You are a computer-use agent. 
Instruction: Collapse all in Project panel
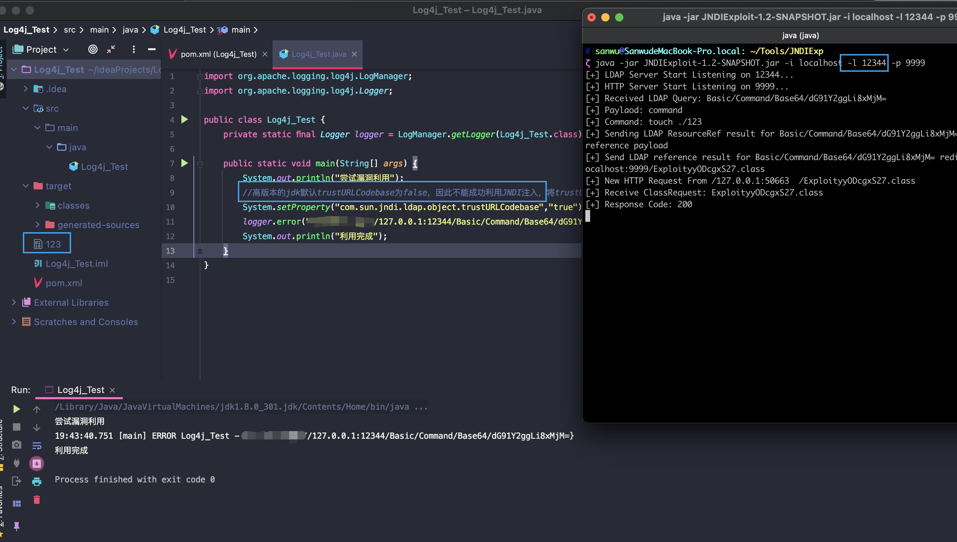(111, 49)
